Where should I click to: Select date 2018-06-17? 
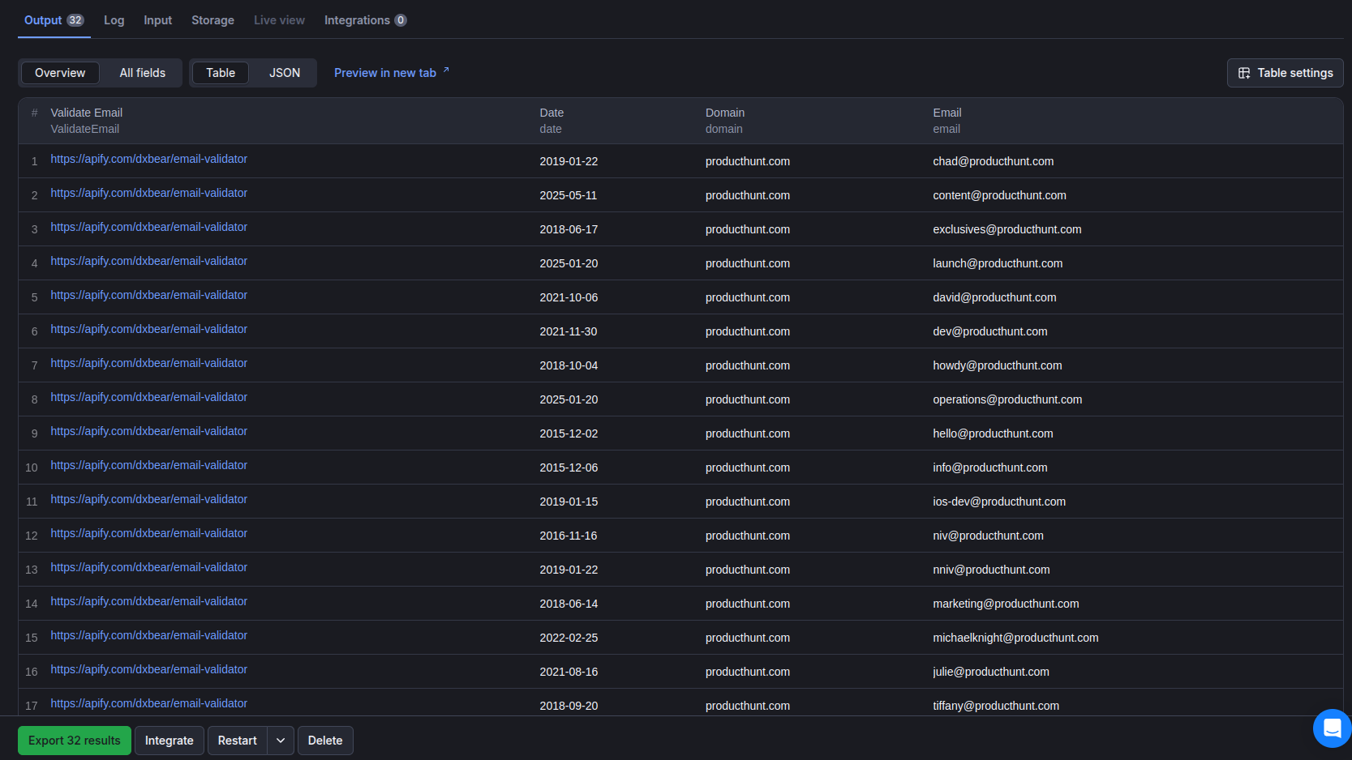coord(569,229)
